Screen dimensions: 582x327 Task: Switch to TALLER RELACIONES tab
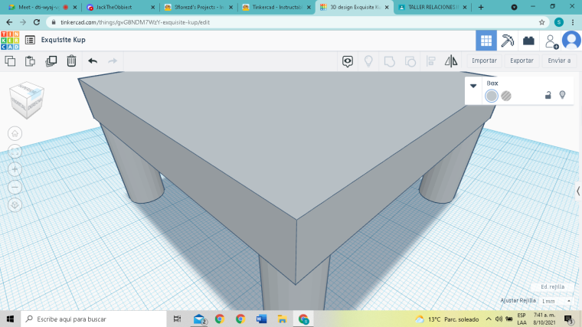click(x=433, y=7)
